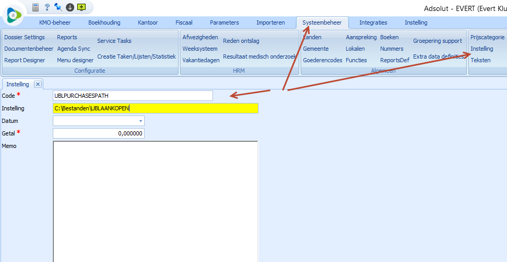507x262 pixels.
Task: Click the yellow Instelling path field
Action: (155, 108)
